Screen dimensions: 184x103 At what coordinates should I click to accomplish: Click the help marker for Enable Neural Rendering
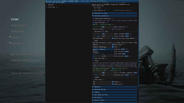tap(112, 18)
